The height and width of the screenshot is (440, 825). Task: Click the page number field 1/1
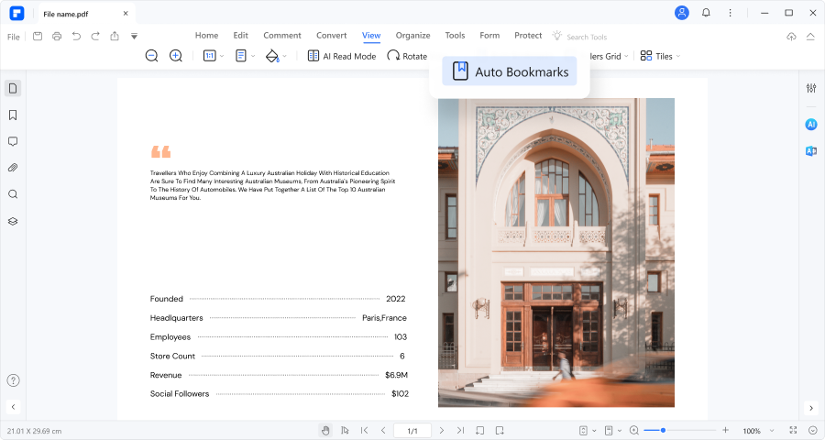point(412,431)
